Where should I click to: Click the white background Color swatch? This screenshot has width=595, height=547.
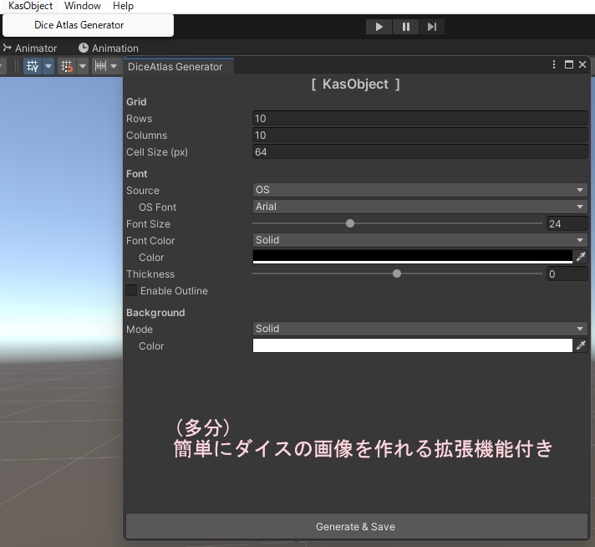tap(413, 345)
